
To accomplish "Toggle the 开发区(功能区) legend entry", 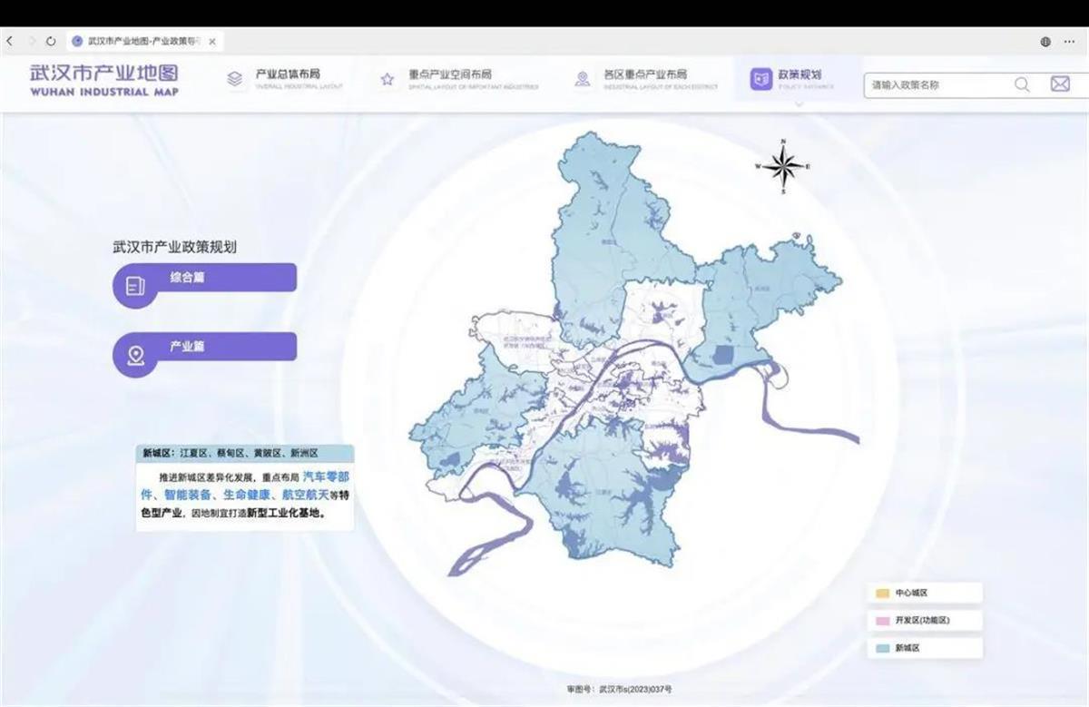I will (x=925, y=620).
